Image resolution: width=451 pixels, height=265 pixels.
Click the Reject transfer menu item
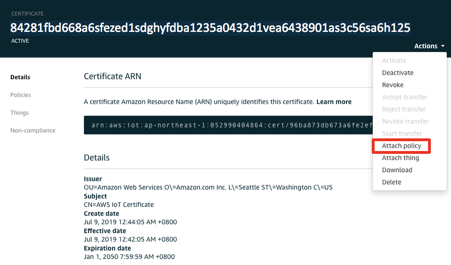[404, 109]
